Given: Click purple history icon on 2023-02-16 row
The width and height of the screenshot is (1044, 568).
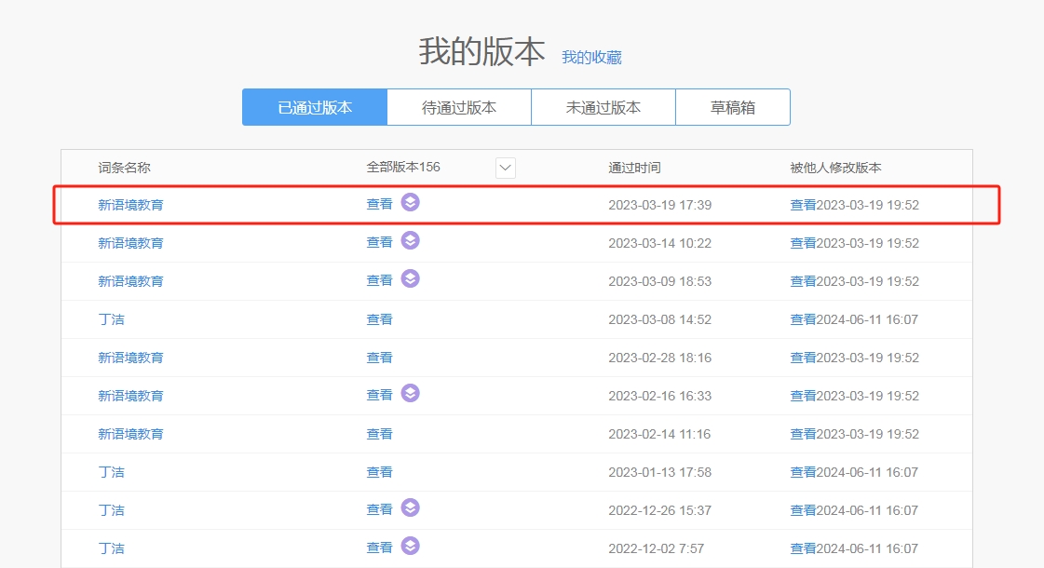Looking at the screenshot, I should coord(411,394).
